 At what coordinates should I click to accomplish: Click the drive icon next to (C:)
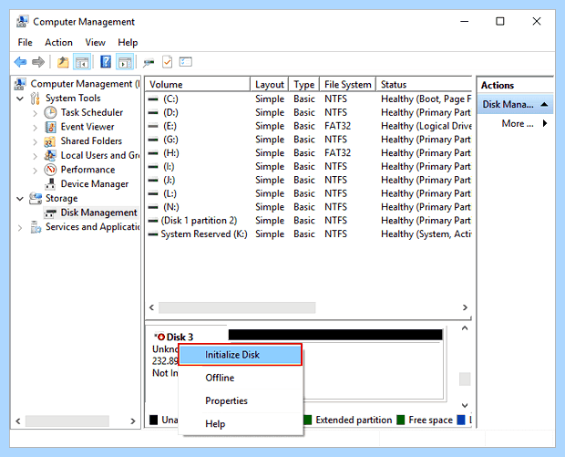coord(153,99)
